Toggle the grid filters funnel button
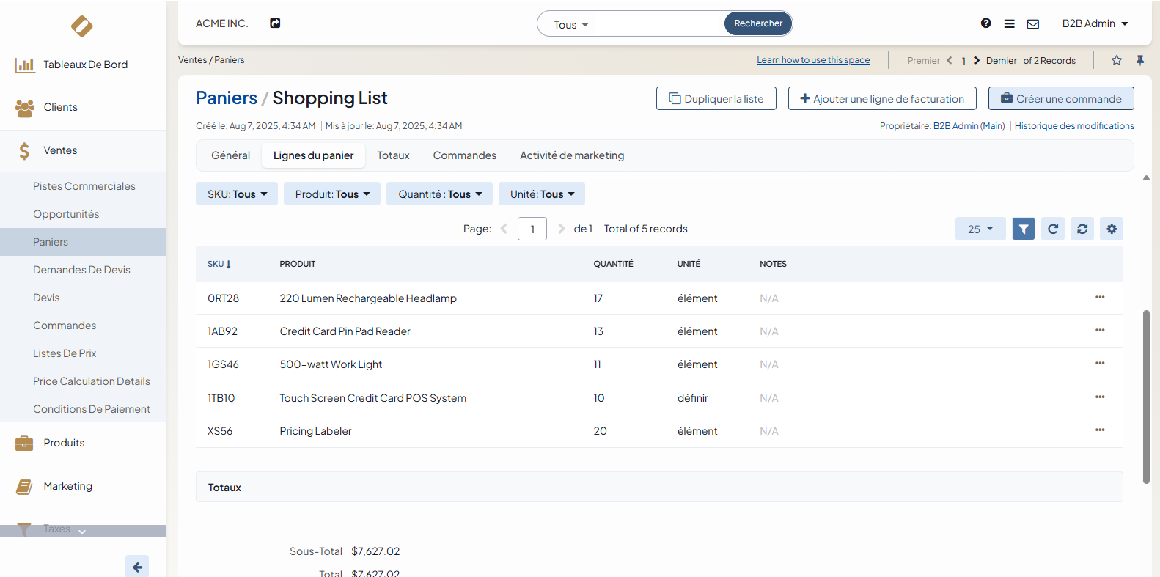Image resolution: width=1160 pixels, height=577 pixels. click(1024, 229)
